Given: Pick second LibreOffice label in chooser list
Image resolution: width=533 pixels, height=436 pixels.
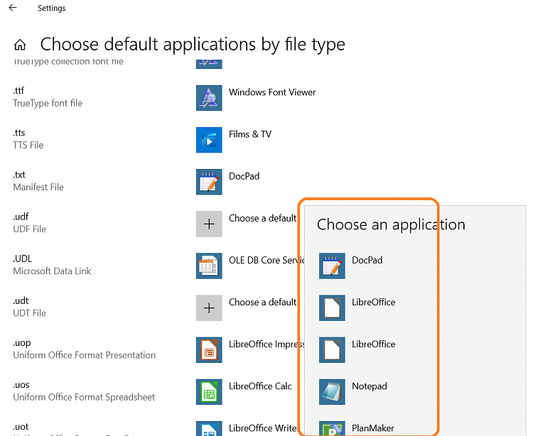Looking at the screenshot, I should [x=374, y=344].
